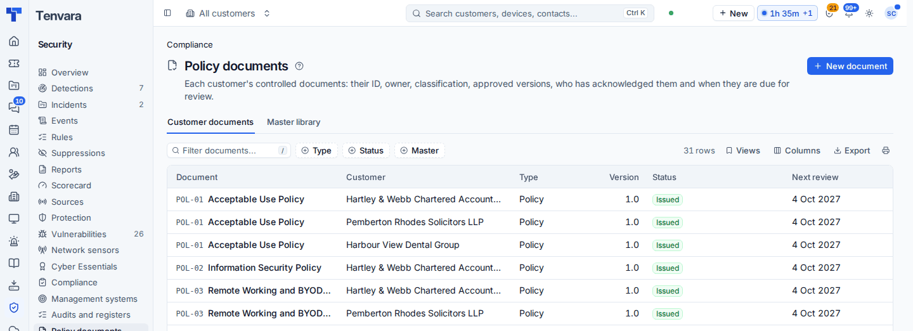Focus the global search customers field
The height and width of the screenshot is (331, 913).
530,13
